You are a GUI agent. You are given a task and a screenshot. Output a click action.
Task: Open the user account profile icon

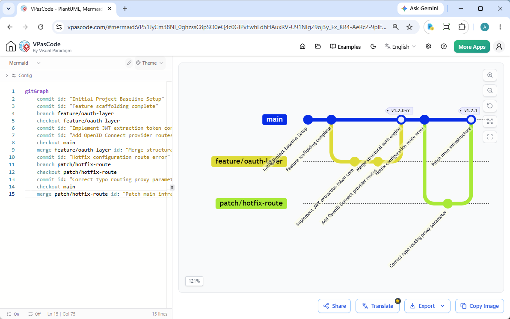click(x=499, y=47)
